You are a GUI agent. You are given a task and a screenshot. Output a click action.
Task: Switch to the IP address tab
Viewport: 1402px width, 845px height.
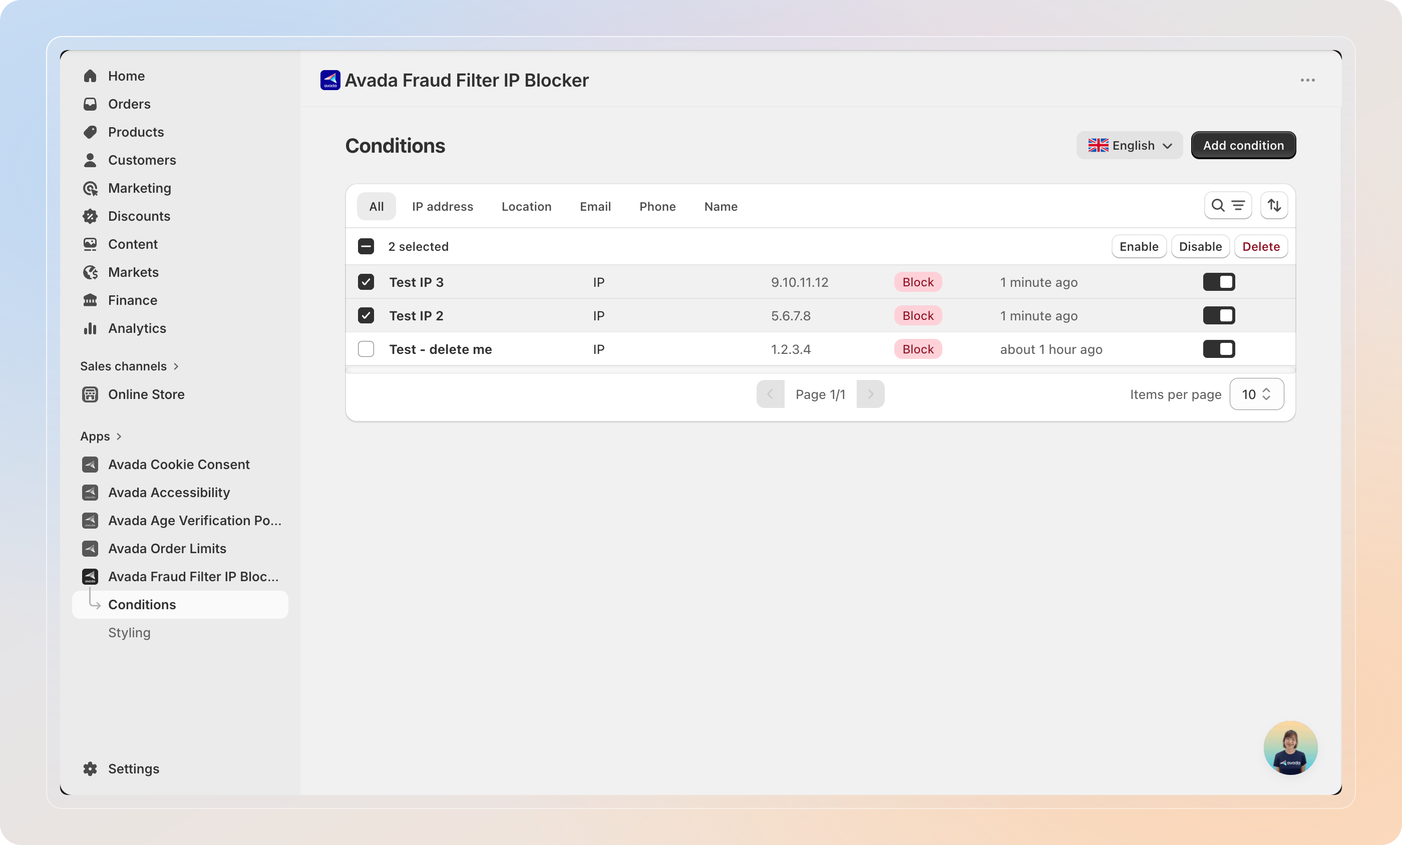point(442,207)
